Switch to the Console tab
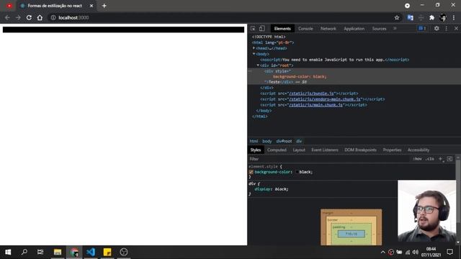The width and height of the screenshot is (461, 259). coord(305,29)
